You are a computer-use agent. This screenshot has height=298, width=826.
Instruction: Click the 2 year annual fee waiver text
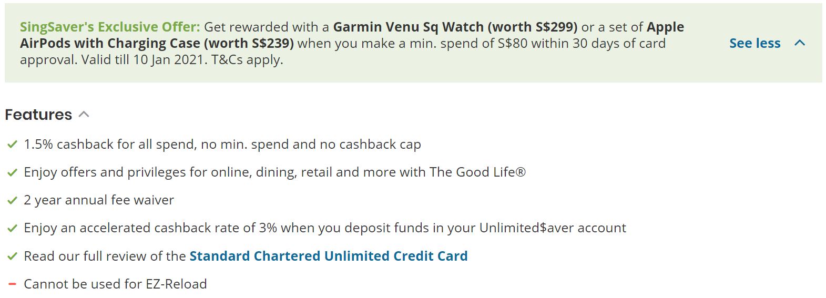[x=99, y=200]
